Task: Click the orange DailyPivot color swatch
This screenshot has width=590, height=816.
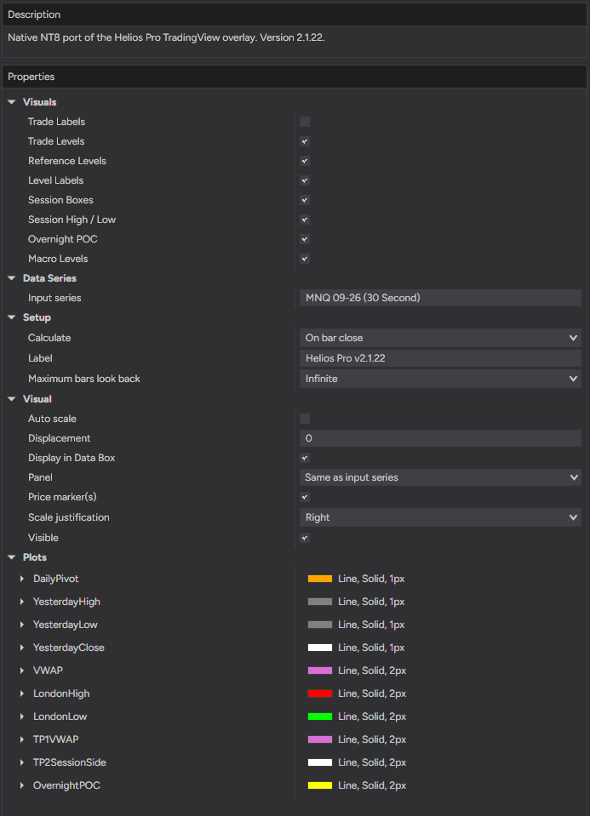Action: [320, 579]
